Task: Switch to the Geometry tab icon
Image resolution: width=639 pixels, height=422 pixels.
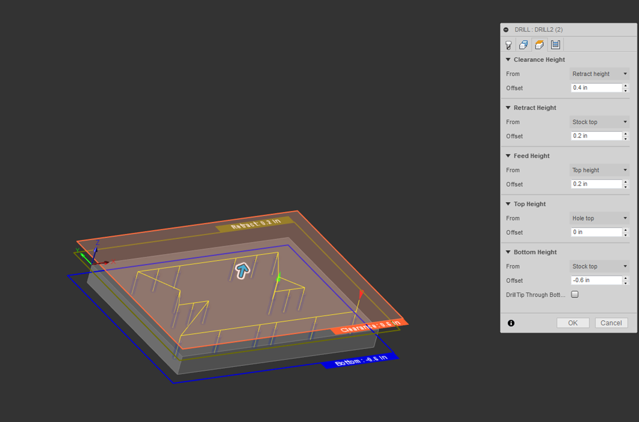Action: pyautogui.click(x=523, y=45)
